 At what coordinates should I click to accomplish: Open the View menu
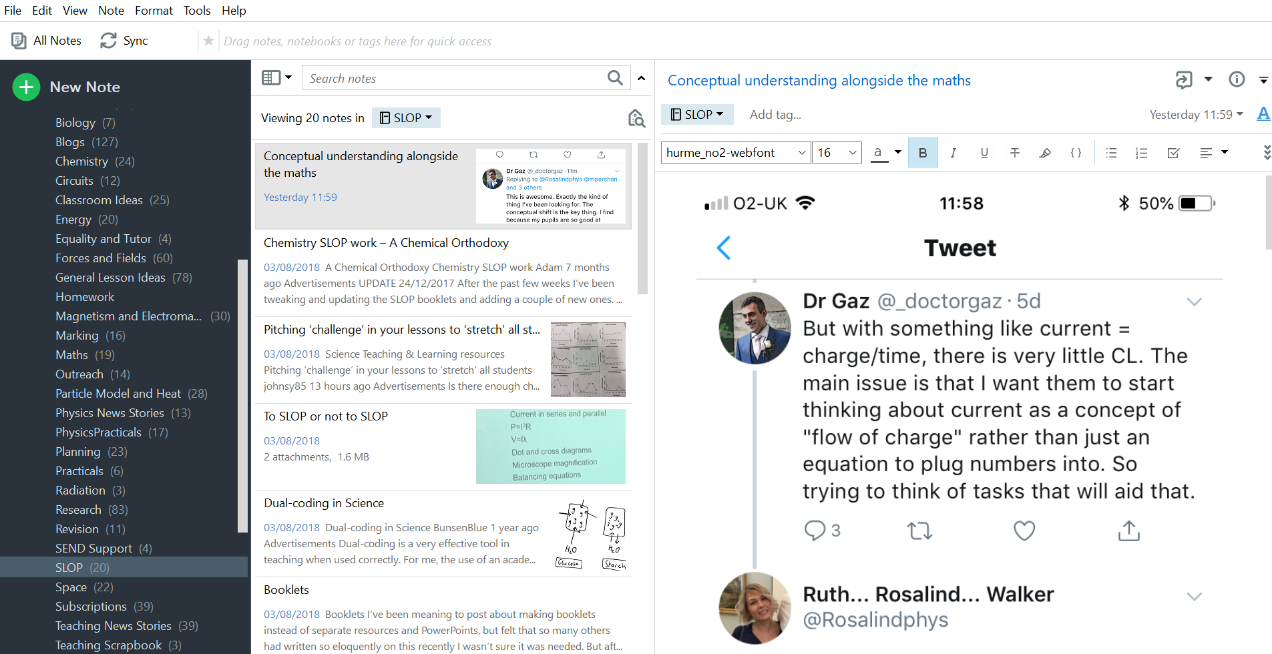(x=75, y=11)
